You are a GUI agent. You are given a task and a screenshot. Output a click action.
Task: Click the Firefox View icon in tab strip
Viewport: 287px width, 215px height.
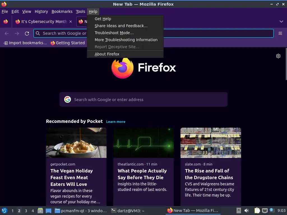(6, 21)
